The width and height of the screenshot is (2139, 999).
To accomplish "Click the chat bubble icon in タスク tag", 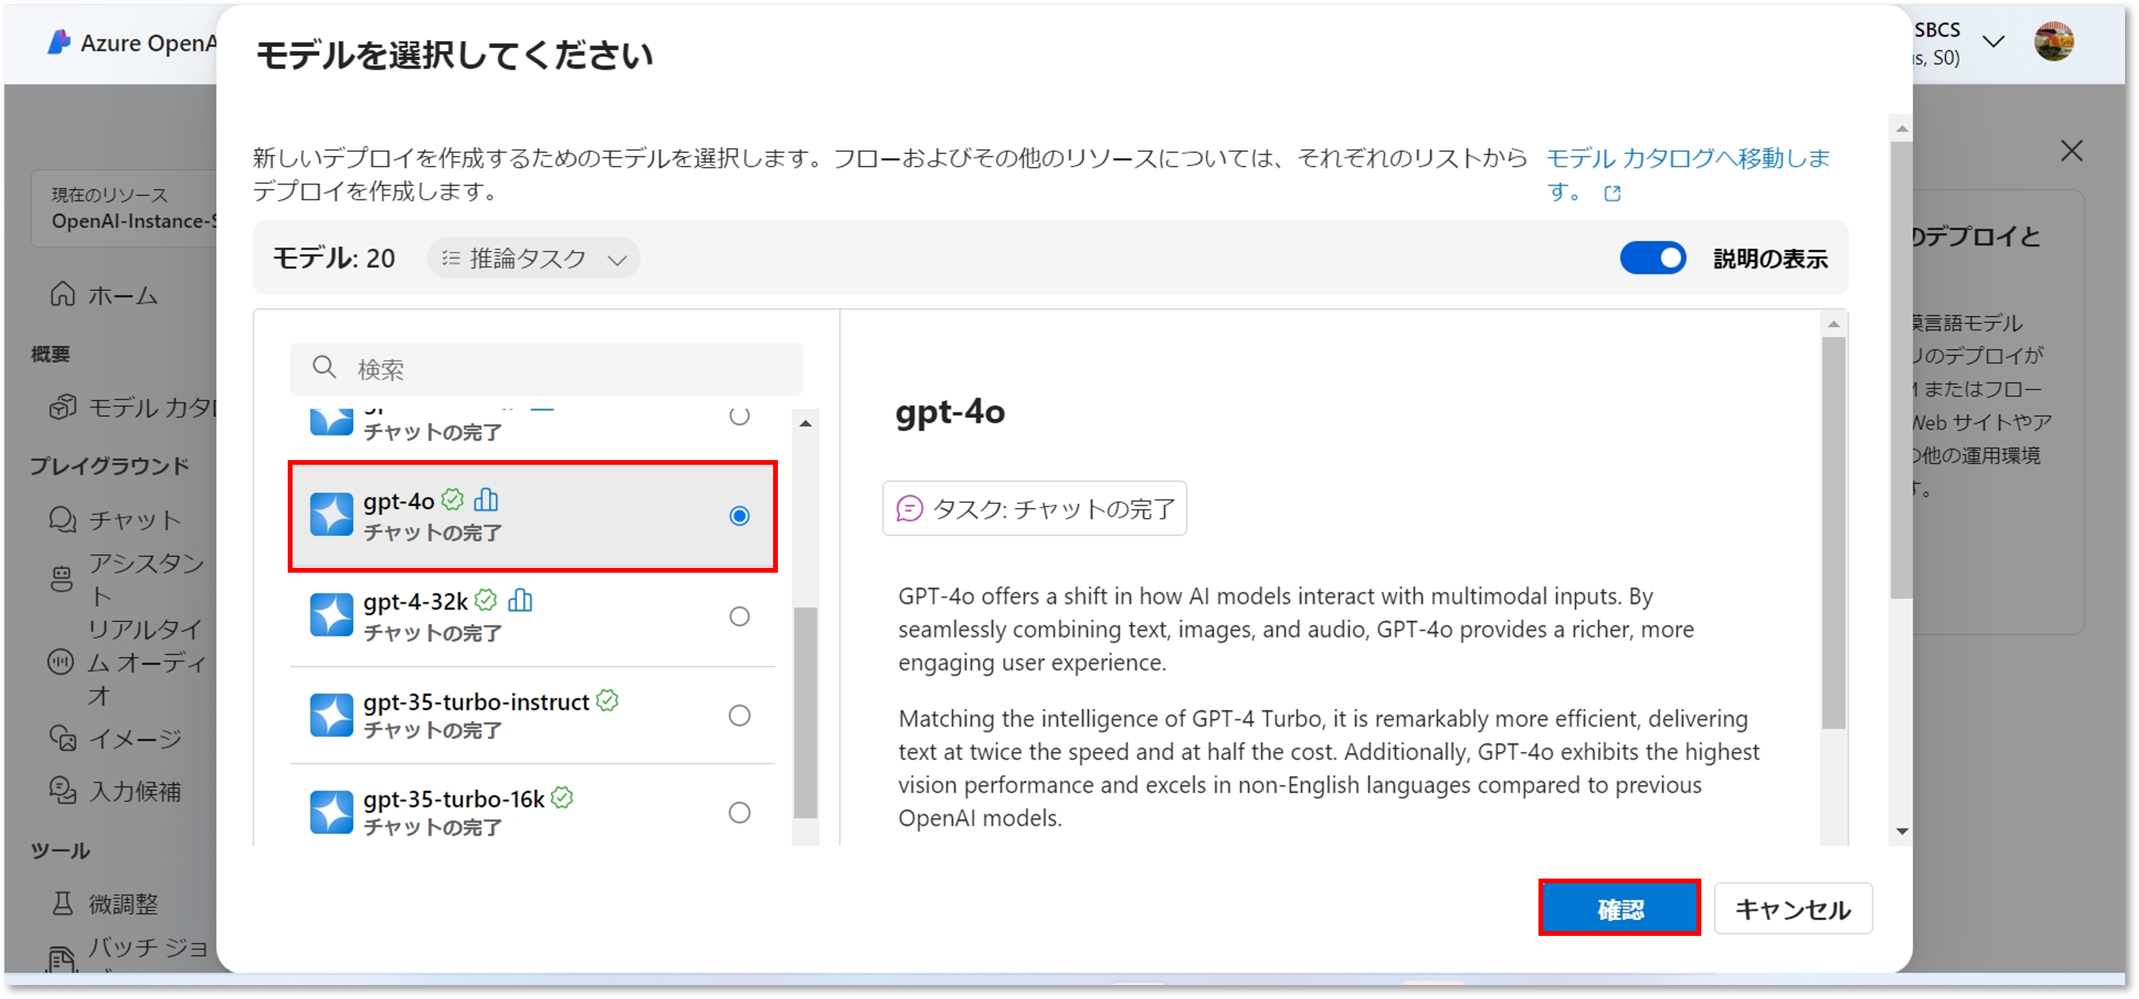I will click(x=909, y=508).
